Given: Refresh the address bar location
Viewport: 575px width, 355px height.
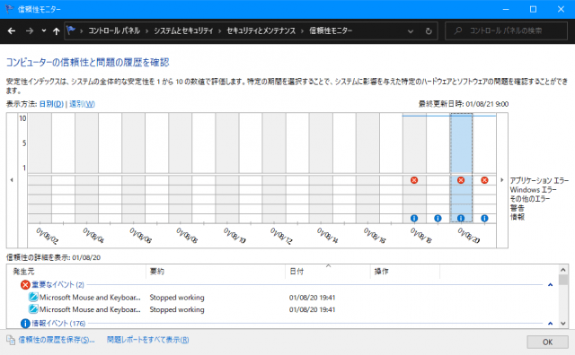Looking at the screenshot, I should 429,31.
